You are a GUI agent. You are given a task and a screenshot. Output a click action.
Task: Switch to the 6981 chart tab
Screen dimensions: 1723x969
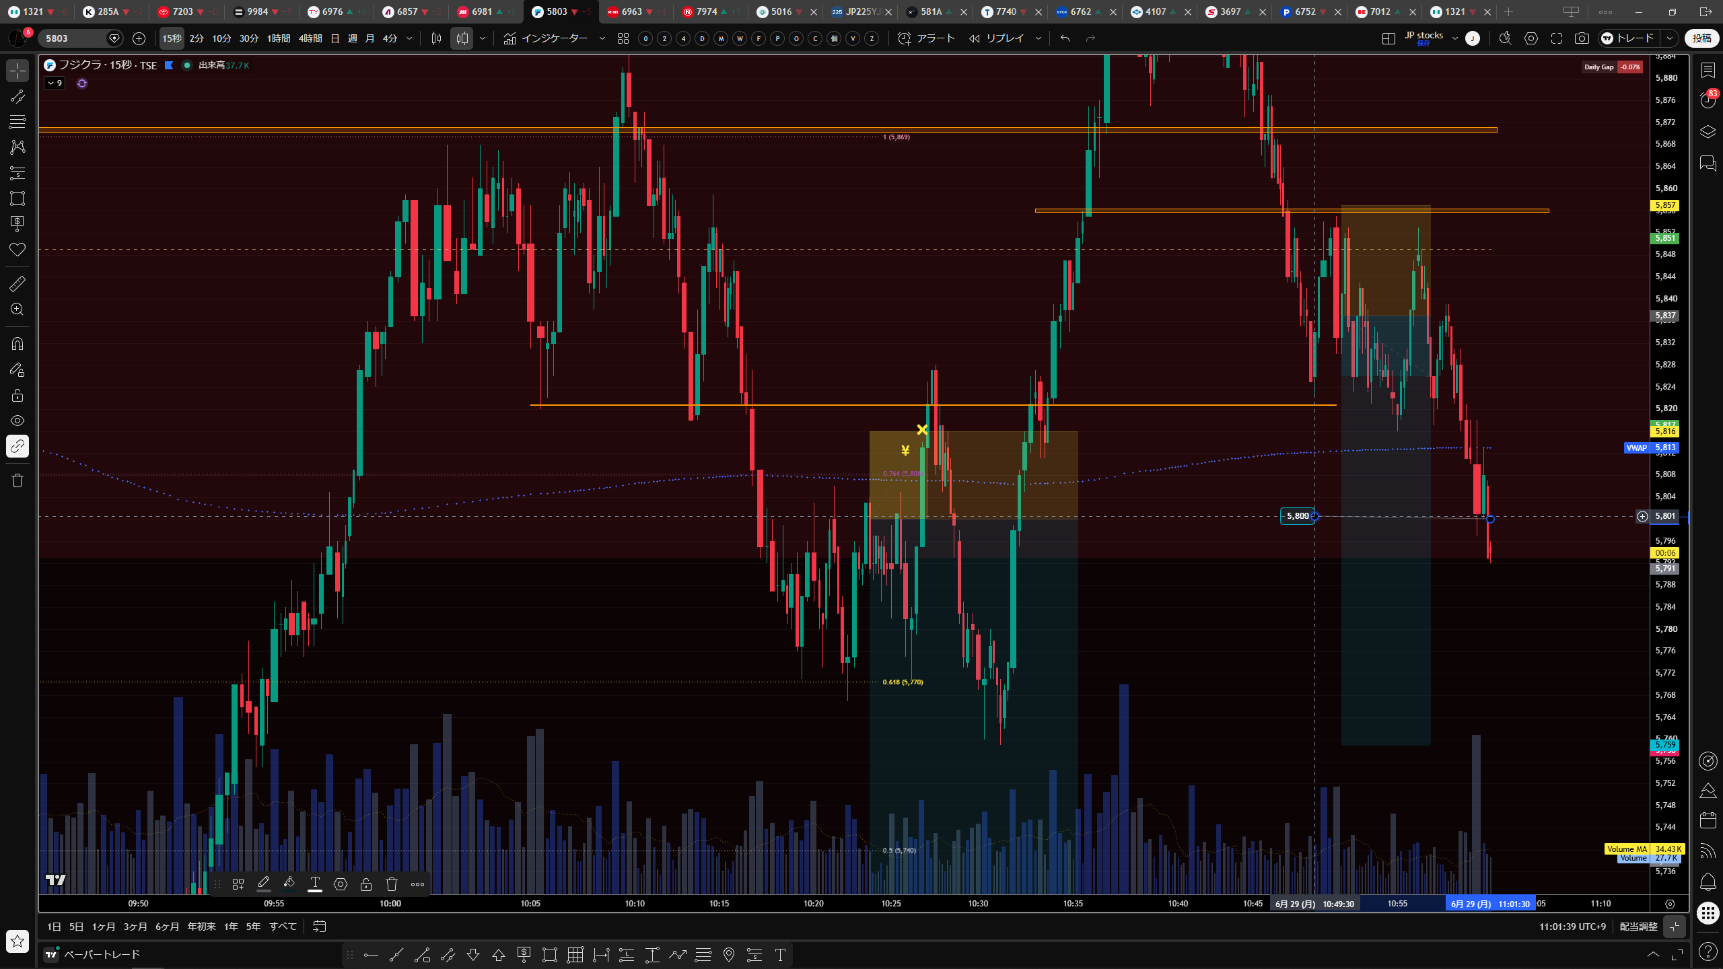(481, 11)
